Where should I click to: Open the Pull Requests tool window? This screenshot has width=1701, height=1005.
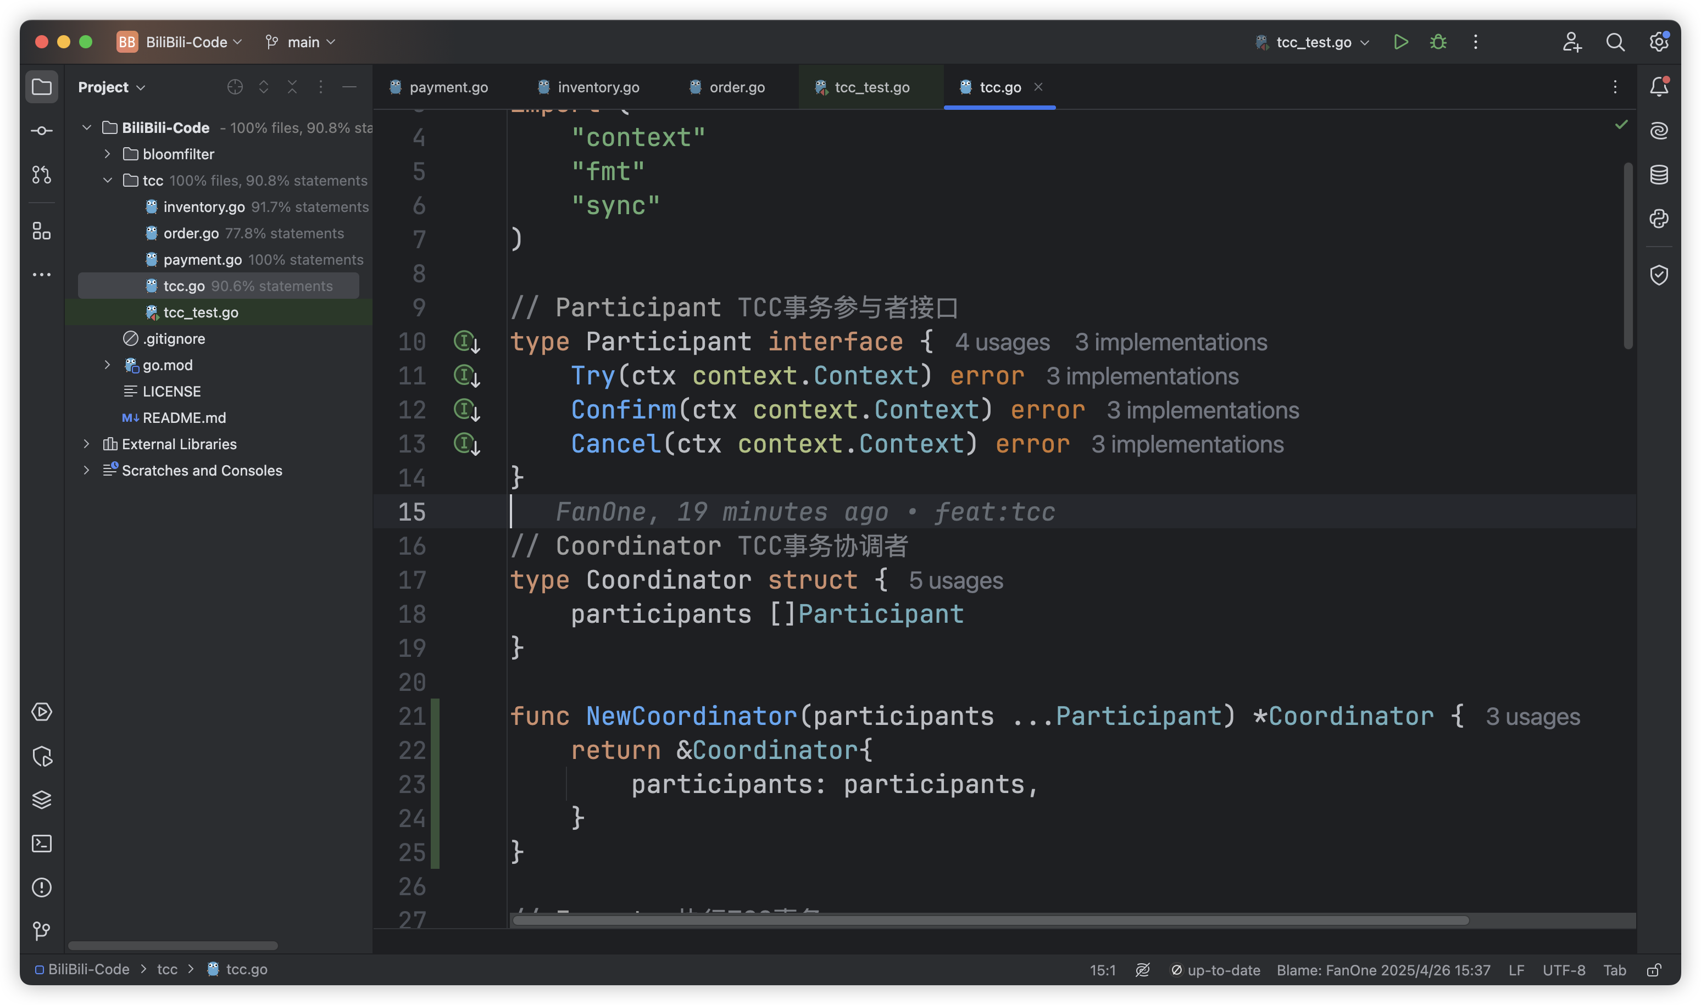[41, 175]
